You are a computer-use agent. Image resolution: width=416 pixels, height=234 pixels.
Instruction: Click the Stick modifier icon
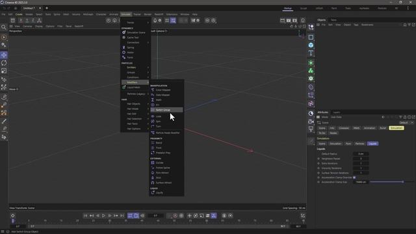[153, 177]
